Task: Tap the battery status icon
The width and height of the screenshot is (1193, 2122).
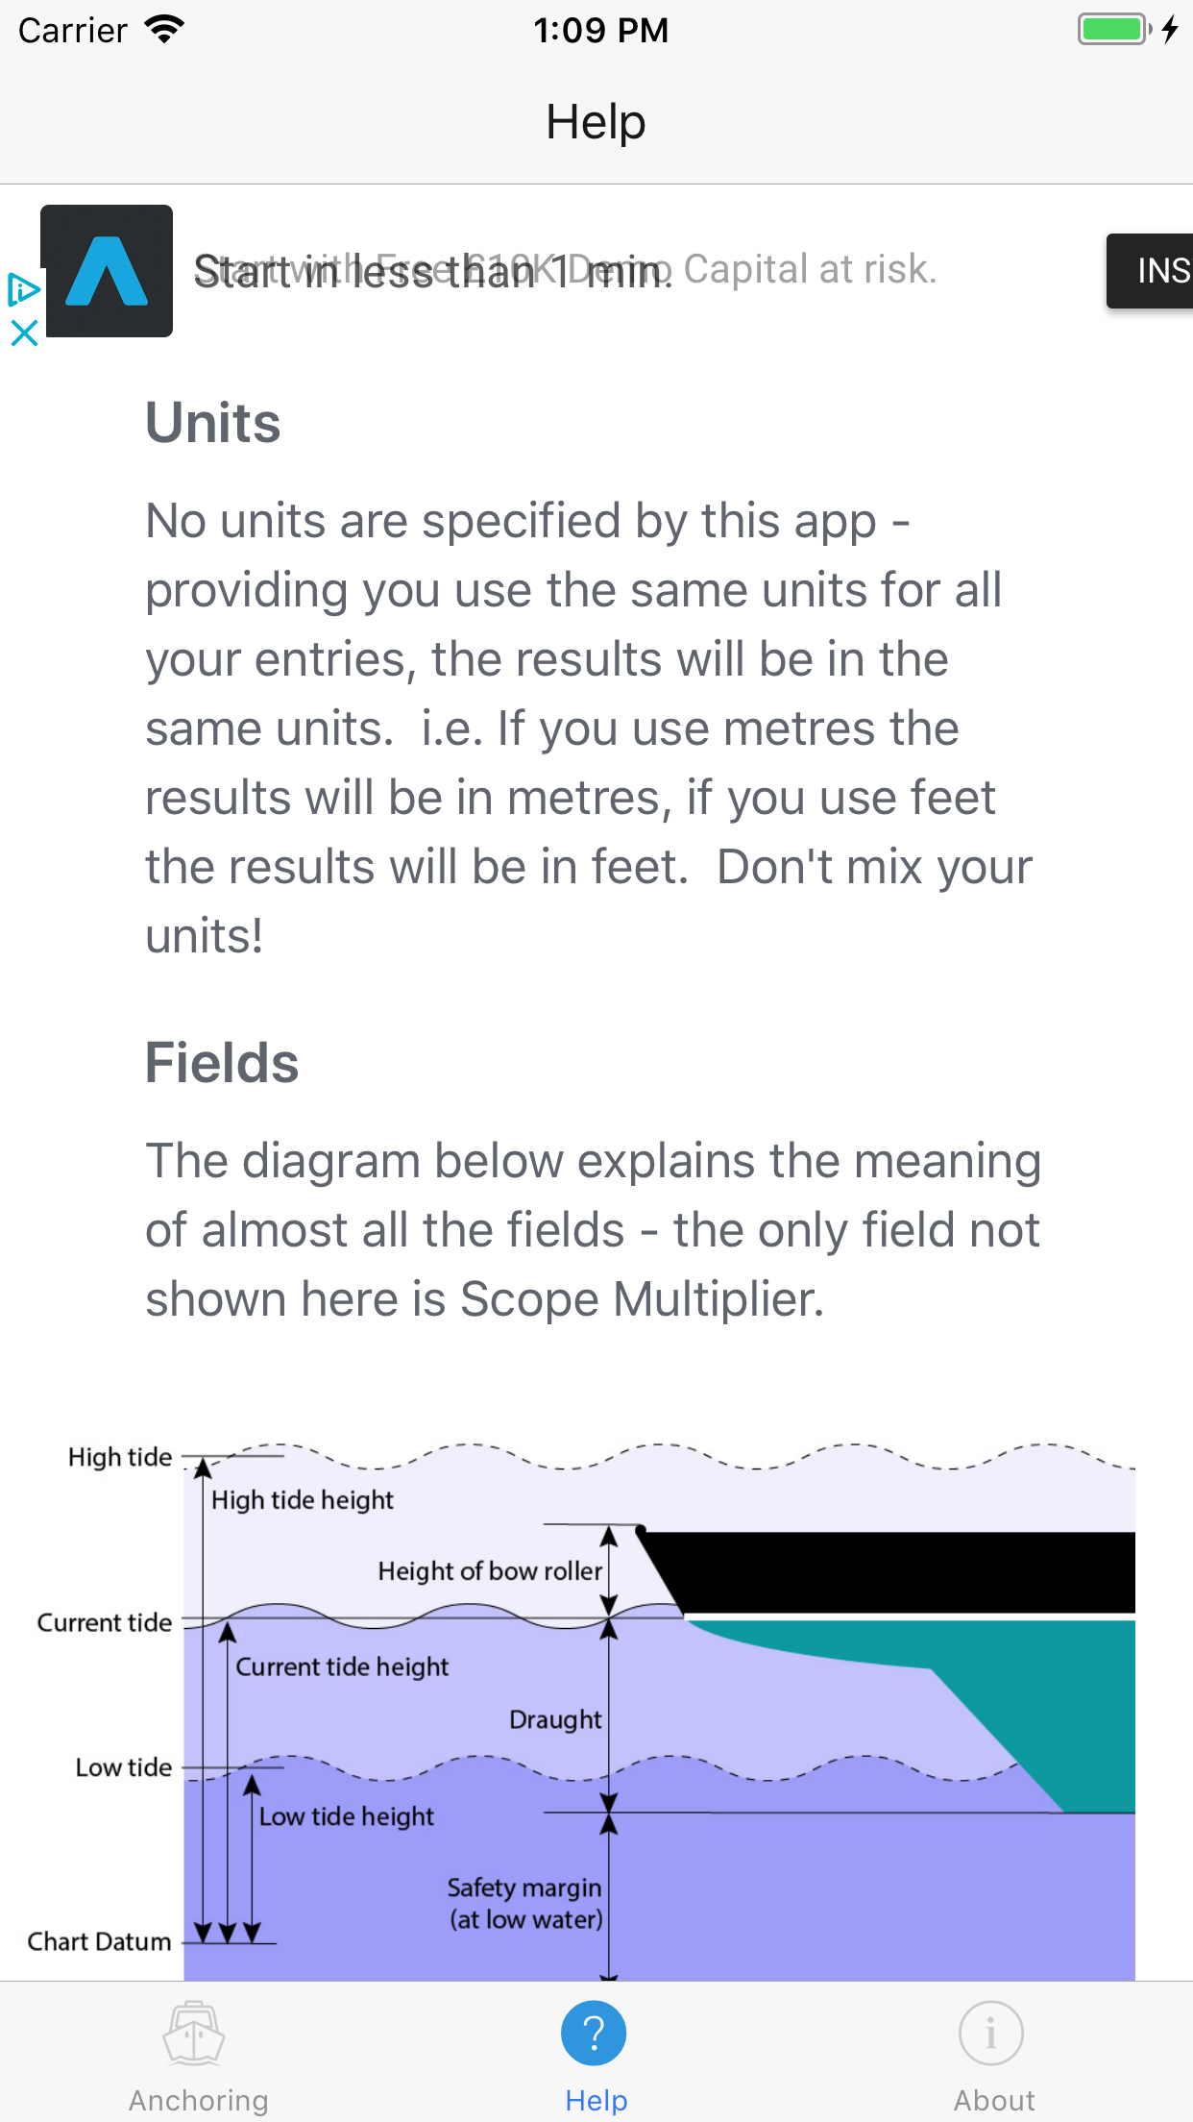Action: pos(1114,29)
